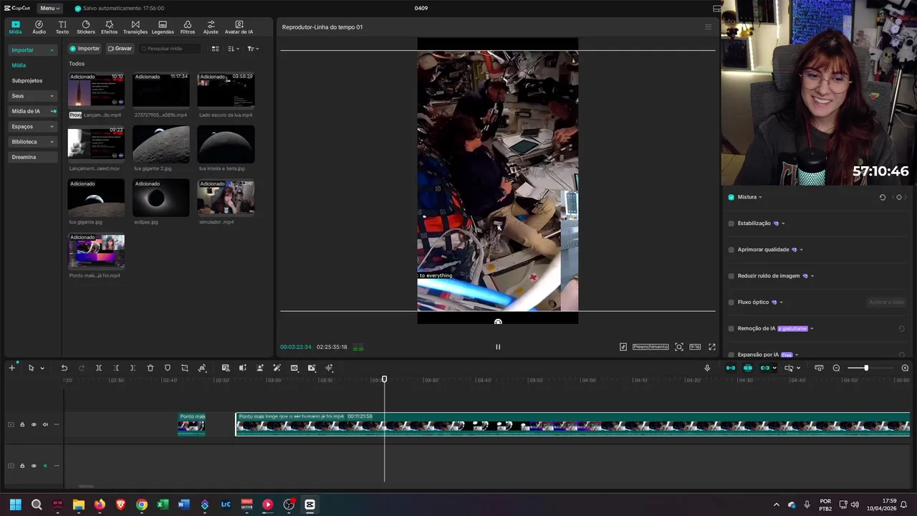917x516 pixels.
Task: Pause the player preview
Action: pos(498,347)
